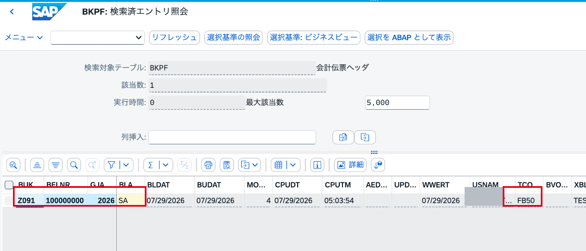Click the FB50 transaction code cell
This screenshot has height=251, width=586.
[x=529, y=201]
